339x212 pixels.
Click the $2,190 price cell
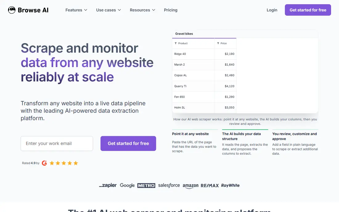click(226, 54)
